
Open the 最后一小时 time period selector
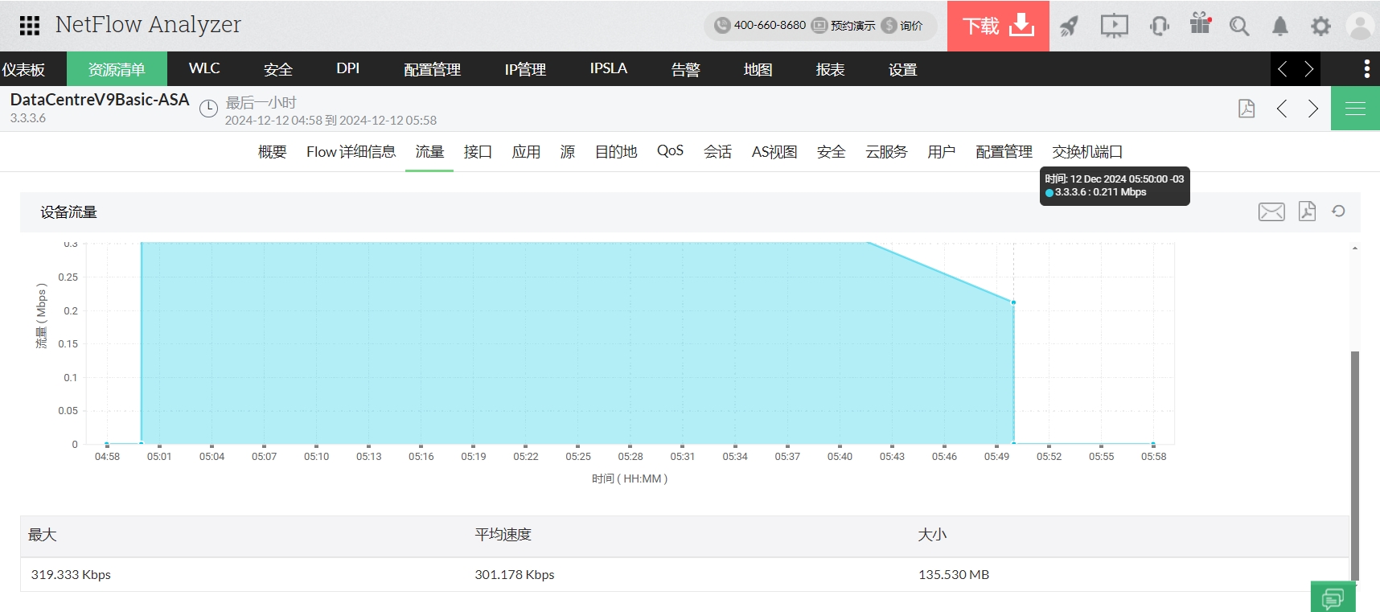(x=261, y=102)
